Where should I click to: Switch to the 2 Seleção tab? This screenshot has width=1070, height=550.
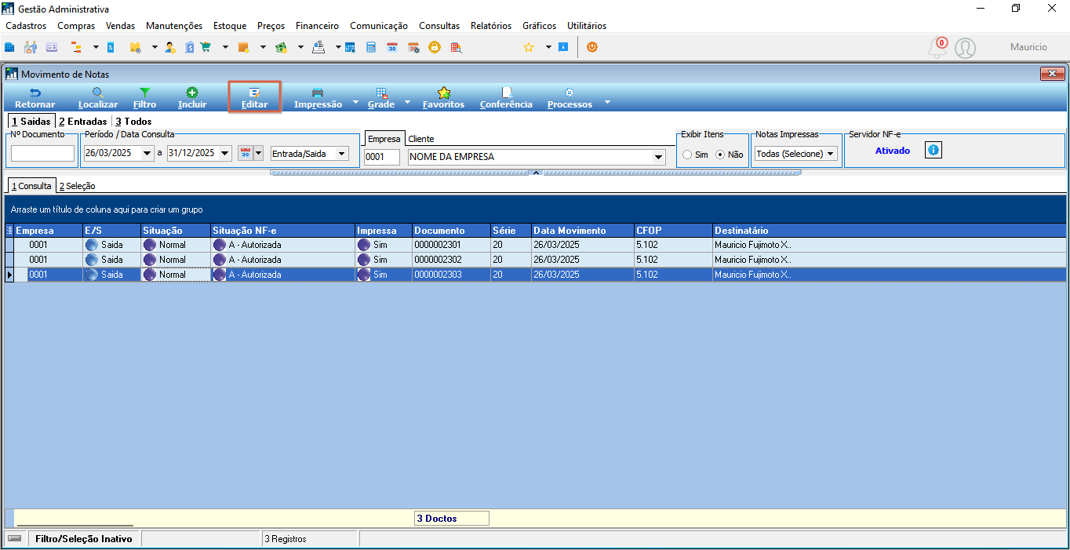pos(77,186)
